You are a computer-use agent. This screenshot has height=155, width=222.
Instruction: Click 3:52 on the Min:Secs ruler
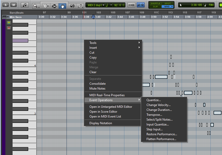165,17
